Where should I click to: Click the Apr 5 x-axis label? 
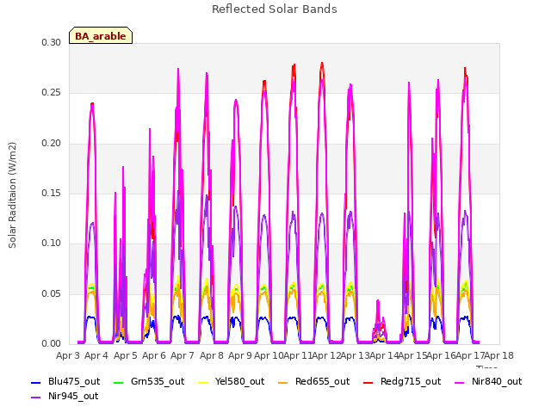[x=126, y=356]
